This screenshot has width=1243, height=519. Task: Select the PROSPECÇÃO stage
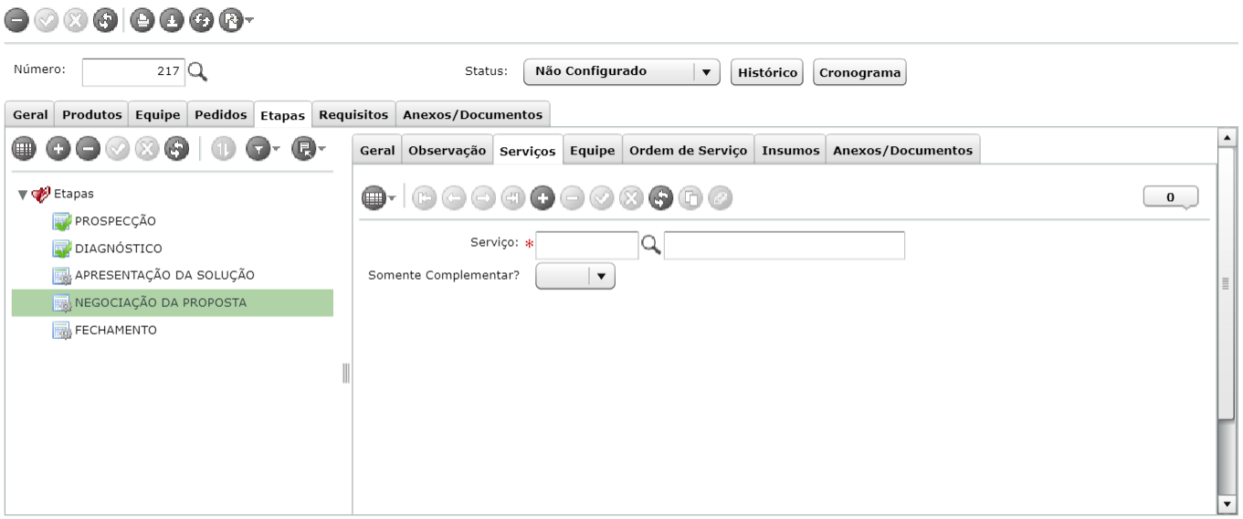115,220
